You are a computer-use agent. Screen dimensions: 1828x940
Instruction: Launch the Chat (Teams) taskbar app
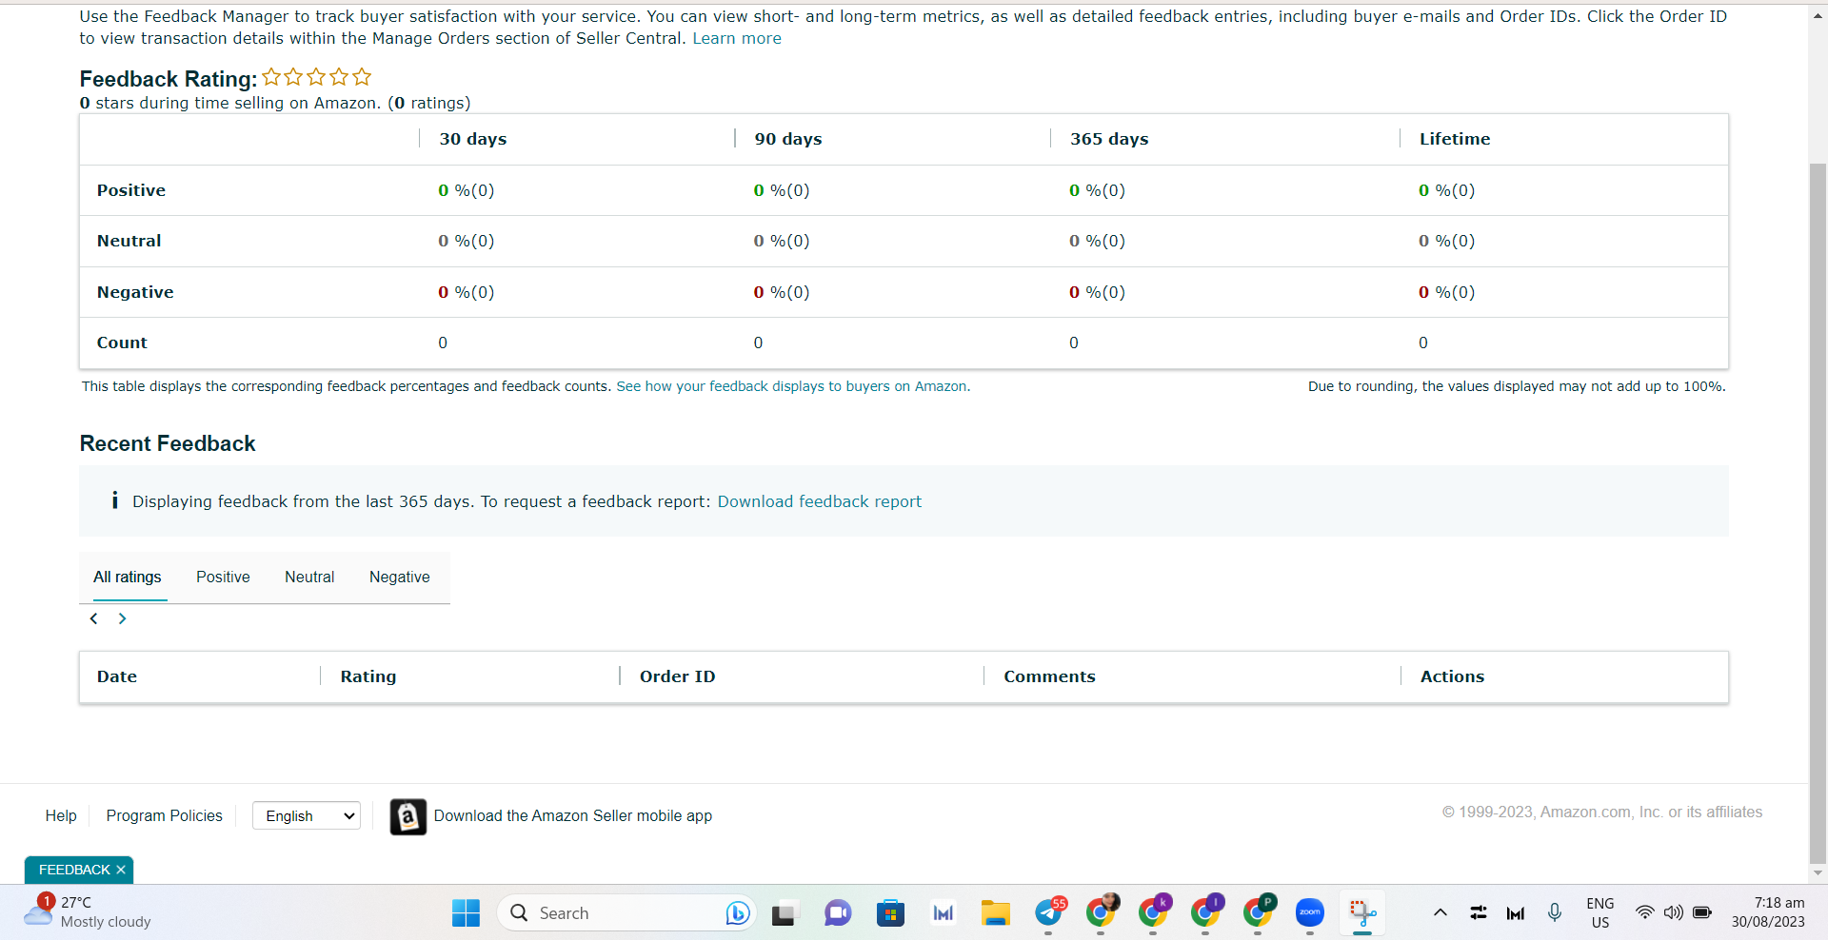click(x=838, y=913)
